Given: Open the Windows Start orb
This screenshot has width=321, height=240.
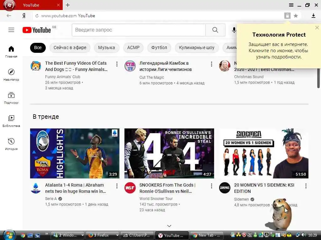Looking at the screenshot, I should coord(8,235).
